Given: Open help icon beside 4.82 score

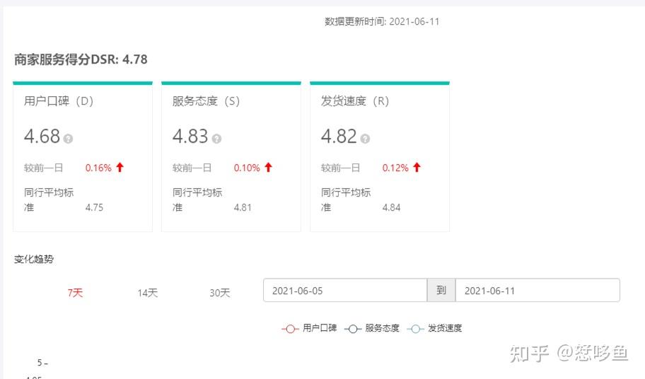Looking at the screenshot, I should (x=365, y=139).
